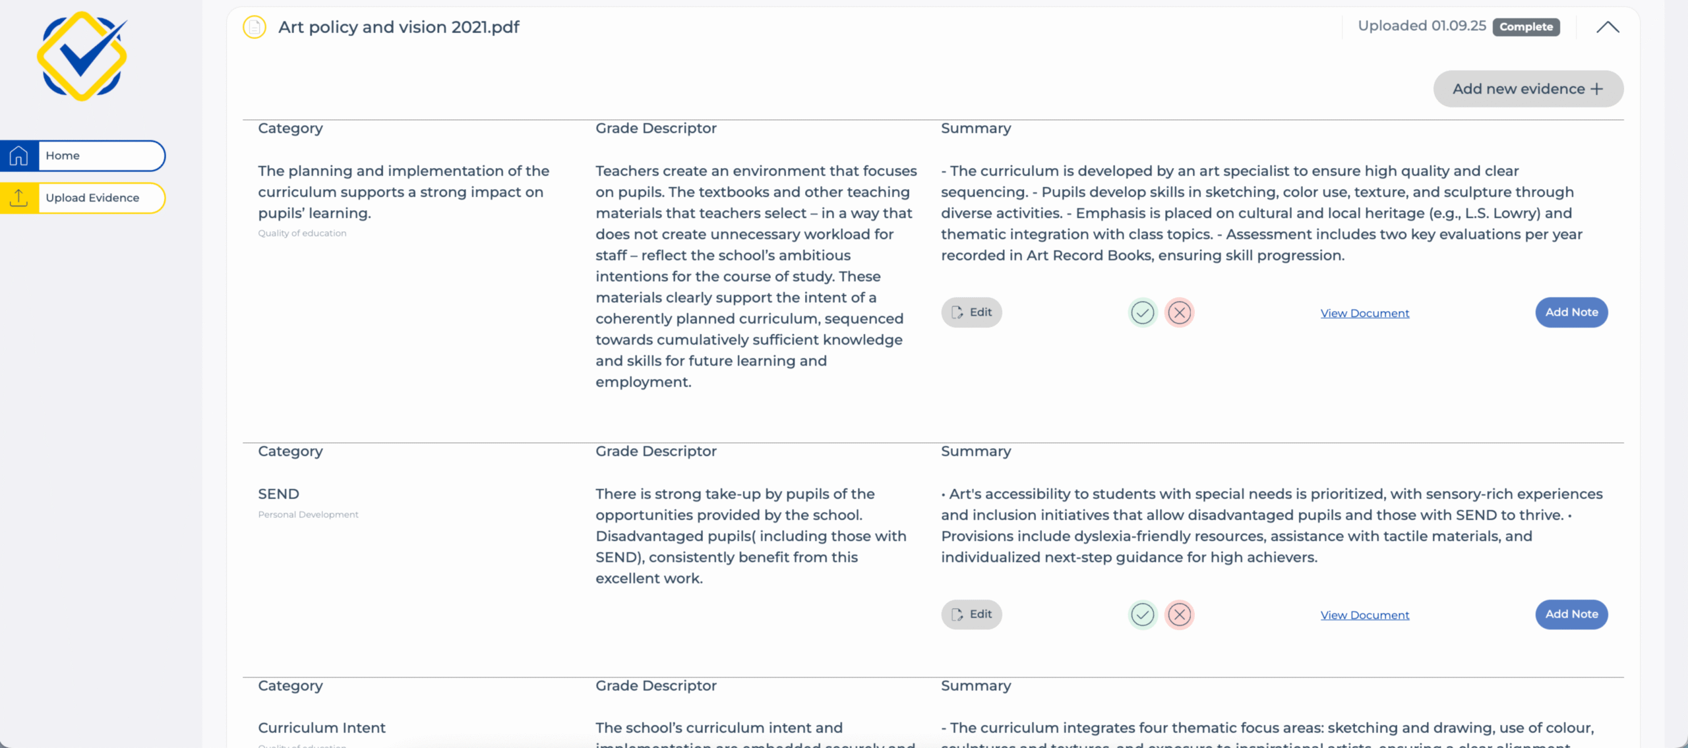Screen dimensions: 1688x748
Task: Approve the curriculum planning summary with green check
Action: [x=1142, y=313]
